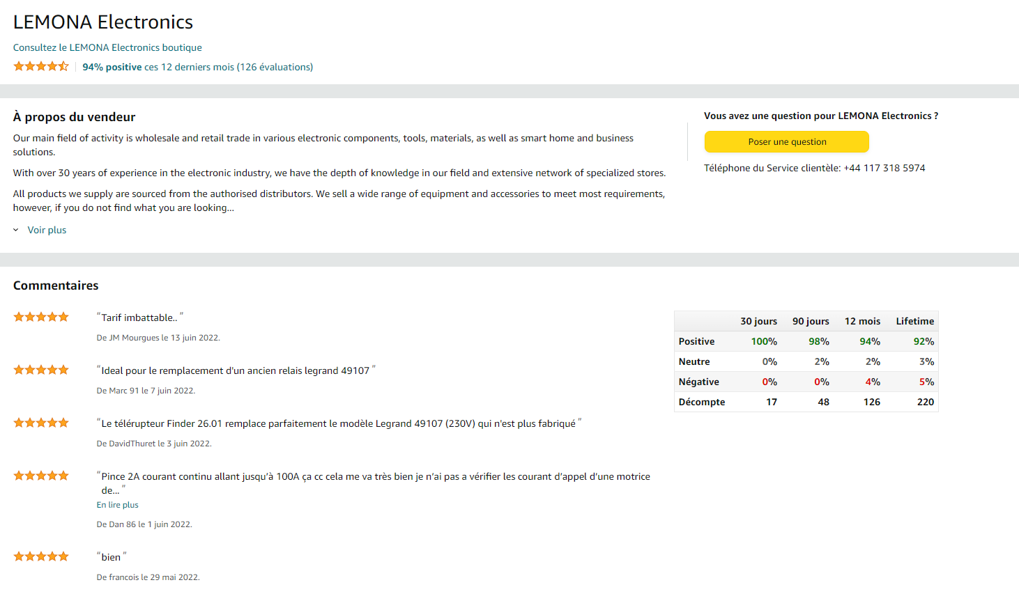The height and width of the screenshot is (594, 1019).
Task: Open the 94% positive rating link
Action: (x=197, y=67)
